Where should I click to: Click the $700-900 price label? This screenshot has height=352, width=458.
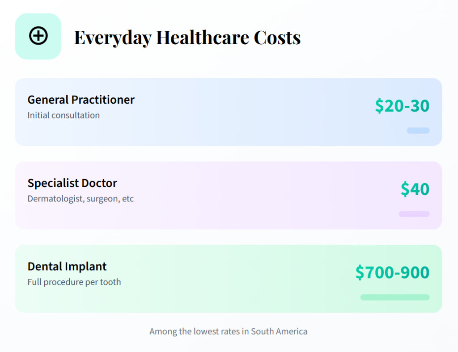(392, 272)
